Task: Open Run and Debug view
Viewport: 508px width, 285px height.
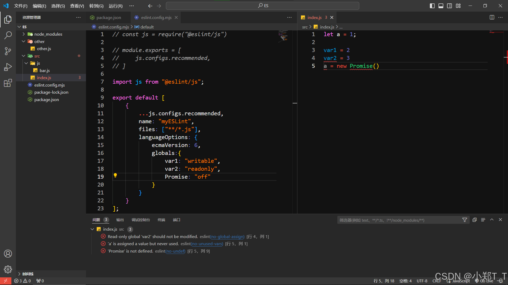Action: [8, 67]
